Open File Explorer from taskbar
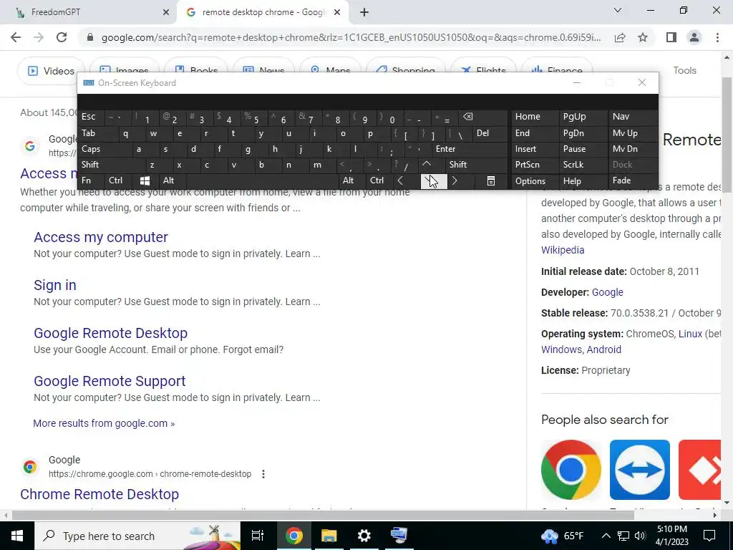Image resolution: width=733 pixels, height=550 pixels. coord(329,536)
